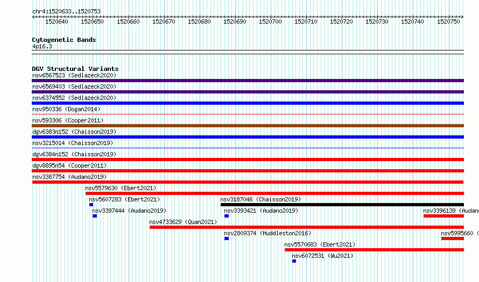The height and width of the screenshot is (282, 479).
Task: Select the nsv5570683 red variant bar
Action: [x=374, y=250]
